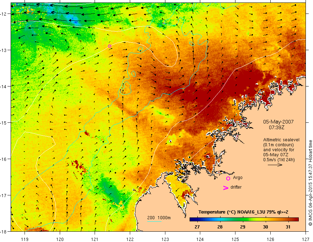Click the "05-May 07Z" text line
The image size is (313, 242).
(275, 155)
